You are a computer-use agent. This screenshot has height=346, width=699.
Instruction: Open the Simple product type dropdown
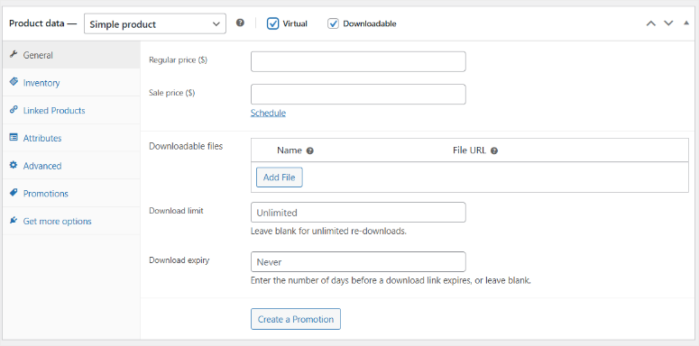click(x=155, y=24)
